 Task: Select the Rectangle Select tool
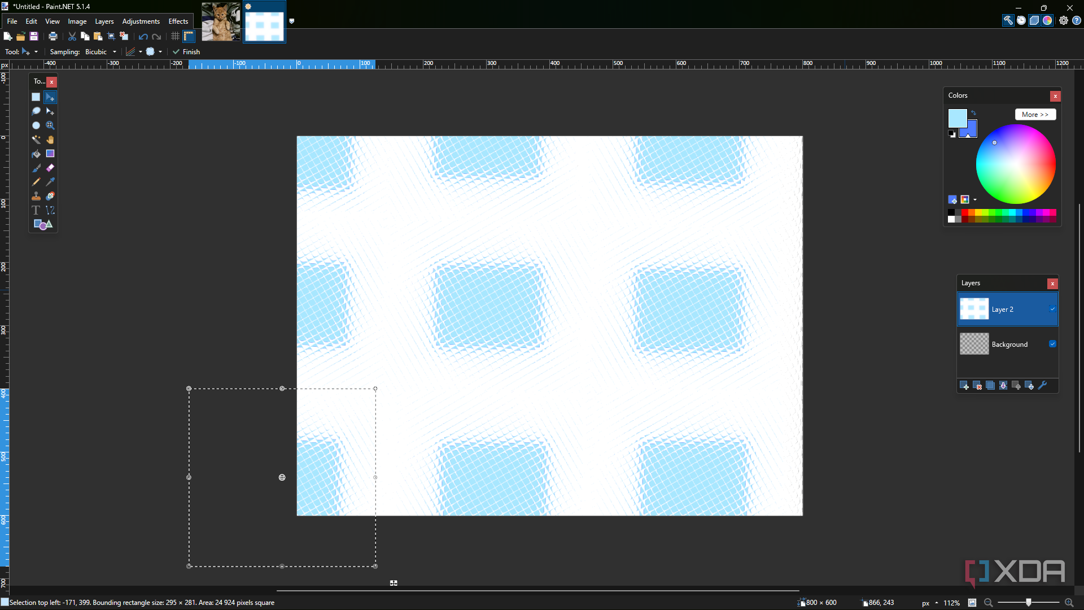click(x=36, y=97)
